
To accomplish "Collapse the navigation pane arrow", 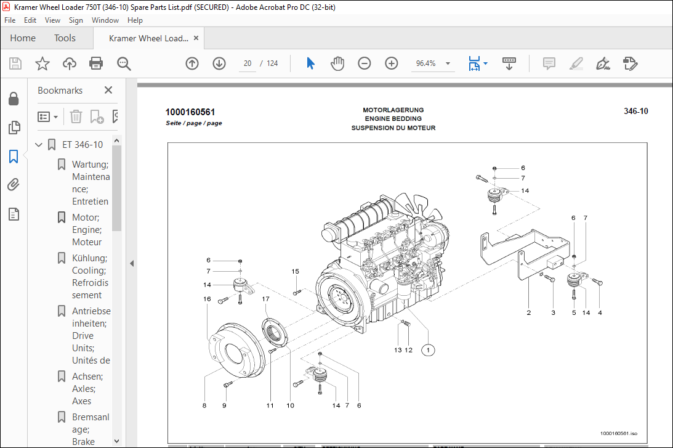I will click(132, 263).
